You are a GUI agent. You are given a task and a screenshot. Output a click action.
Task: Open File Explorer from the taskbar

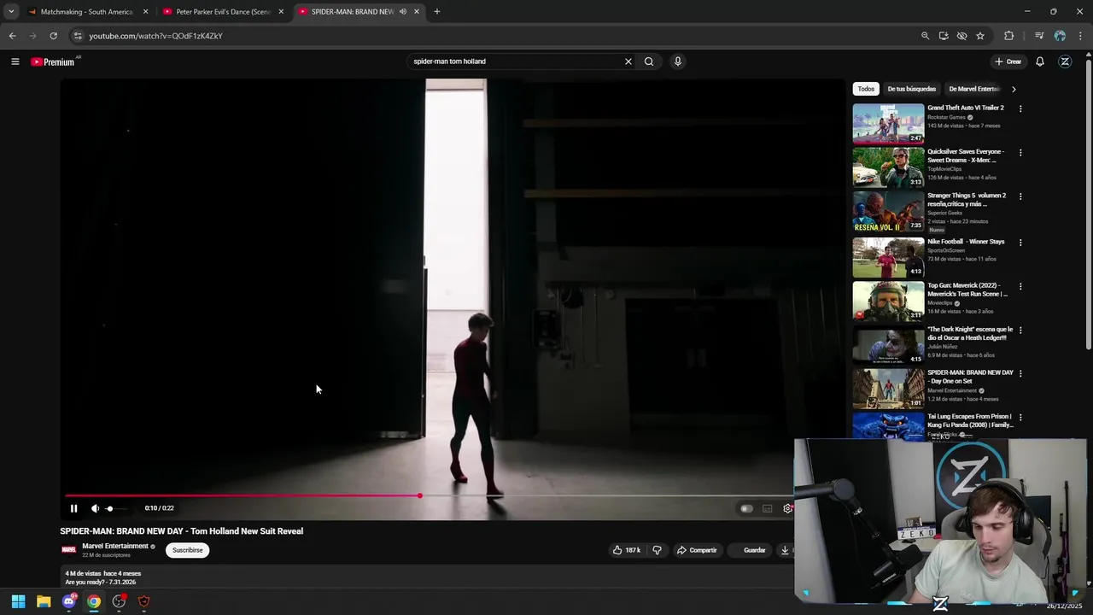[44, 601]
